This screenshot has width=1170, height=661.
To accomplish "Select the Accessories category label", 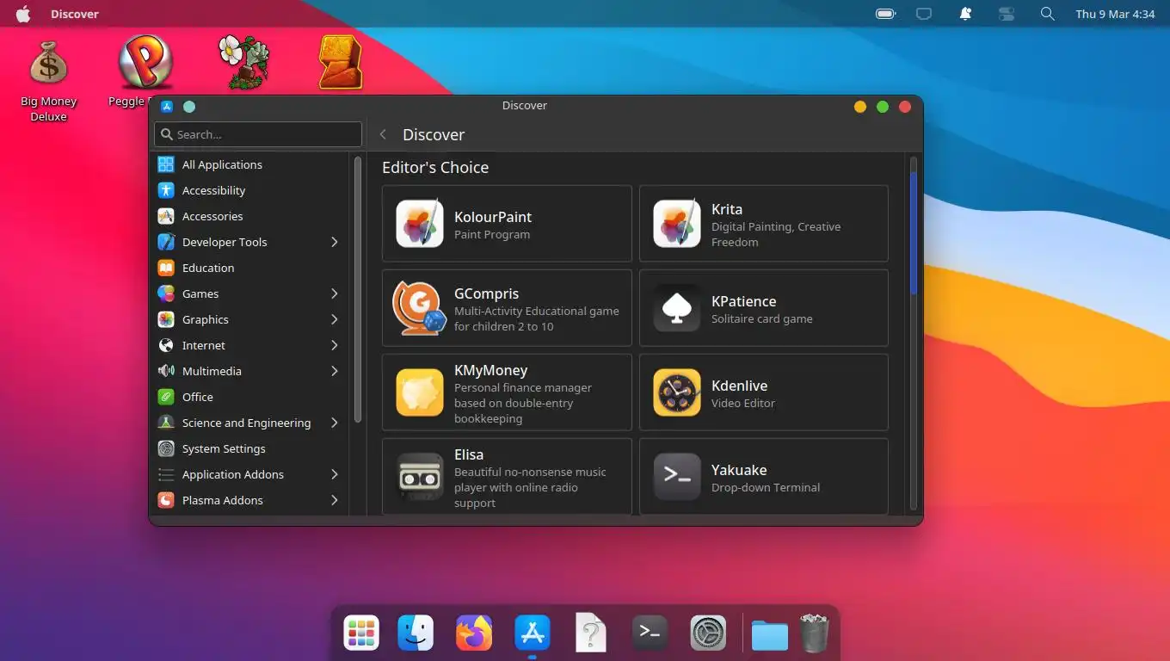I will pyautogui.click(x=212, y=216).
